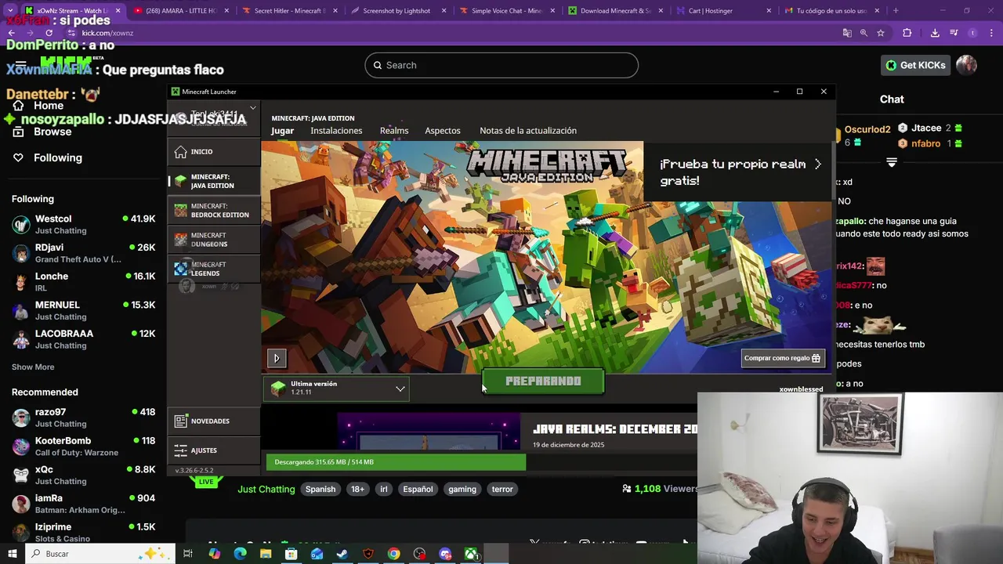Reload the page in Chrome

coord(49,33)
